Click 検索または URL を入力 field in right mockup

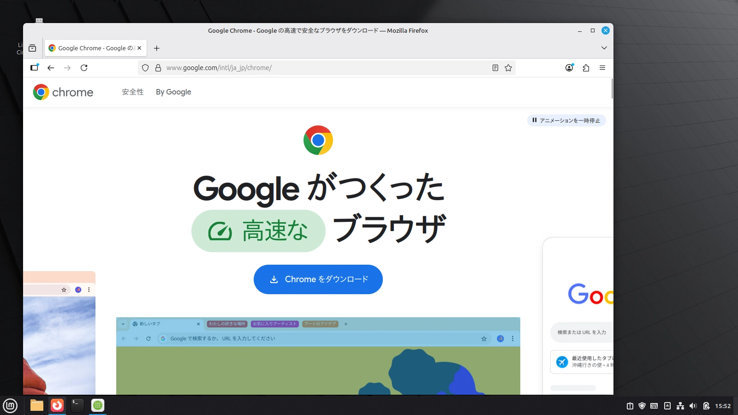(x=582, y=332)
